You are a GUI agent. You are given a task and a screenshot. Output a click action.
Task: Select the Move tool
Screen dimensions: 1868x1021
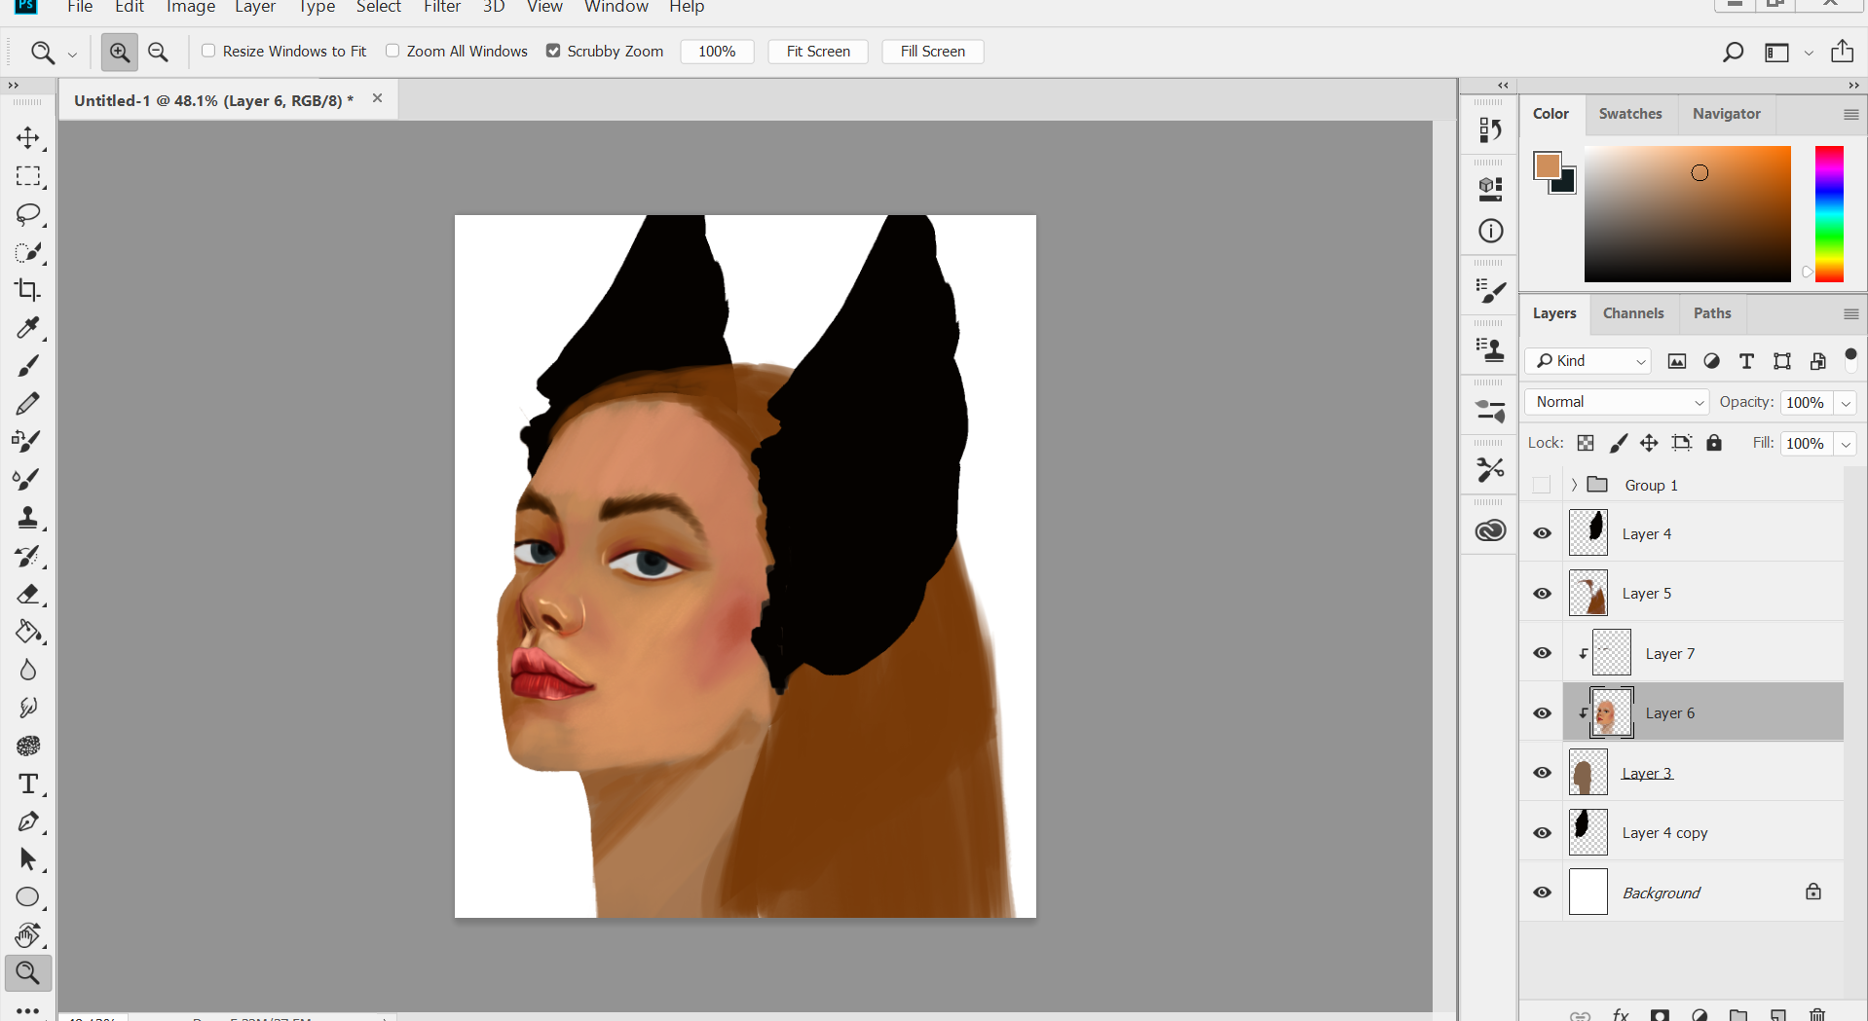27,138
